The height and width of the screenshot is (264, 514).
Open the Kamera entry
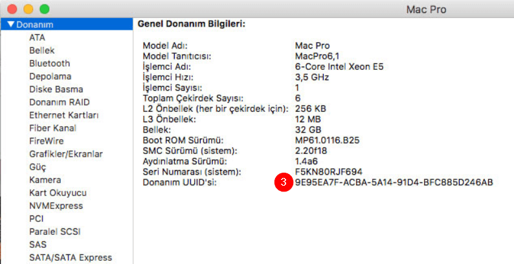point(45,180)
